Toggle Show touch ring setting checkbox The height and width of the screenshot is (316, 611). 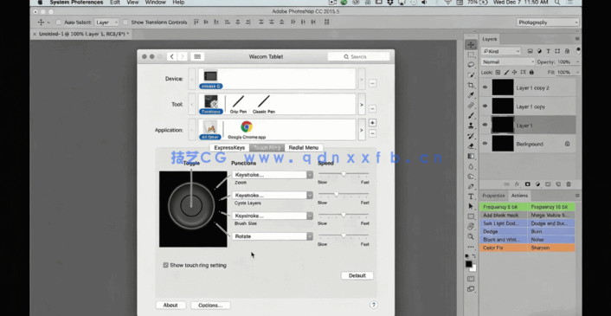click(x=165, y=265)
